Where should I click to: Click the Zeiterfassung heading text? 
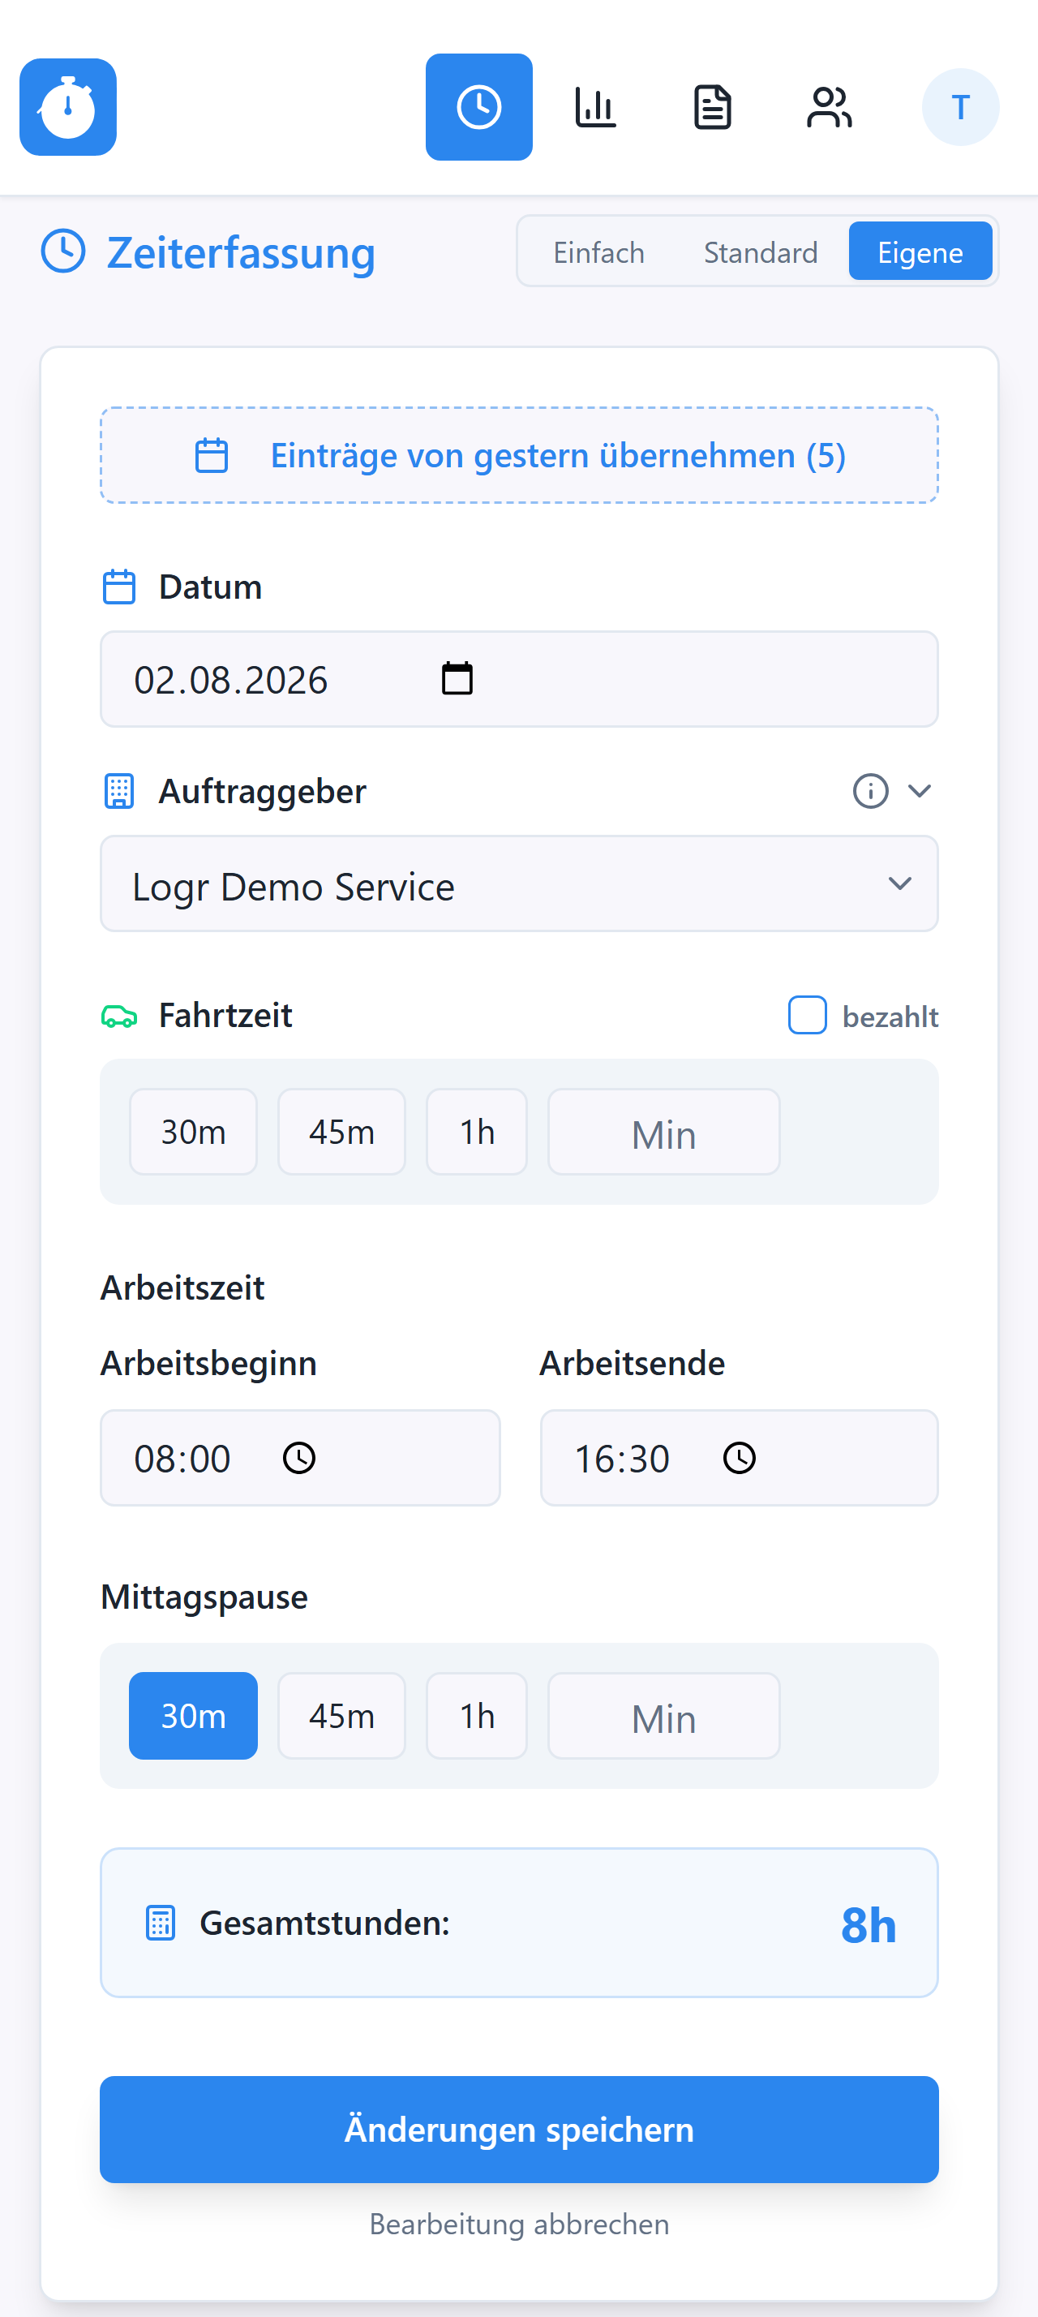pos(241,253)
